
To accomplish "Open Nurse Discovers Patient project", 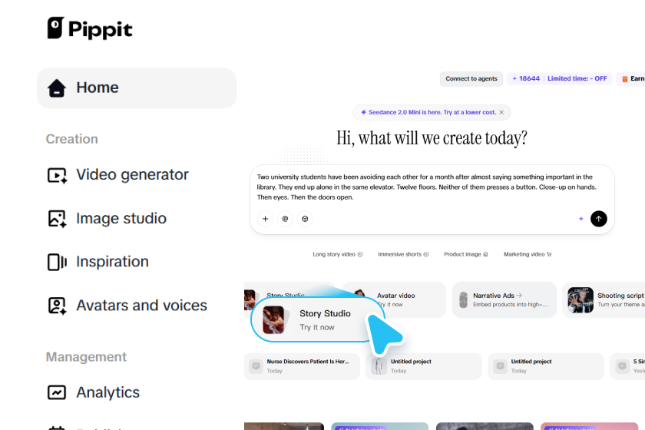I will (302, 366).
